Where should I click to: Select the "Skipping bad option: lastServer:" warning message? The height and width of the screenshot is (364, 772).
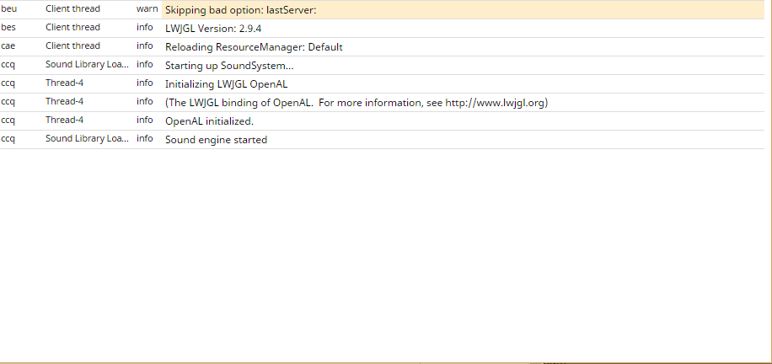(x=240, y=10)
